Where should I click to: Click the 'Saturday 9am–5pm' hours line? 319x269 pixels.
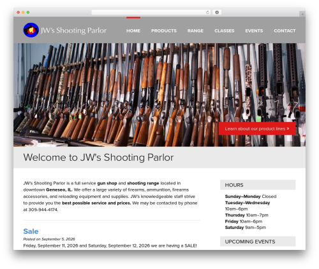point(246,228)
